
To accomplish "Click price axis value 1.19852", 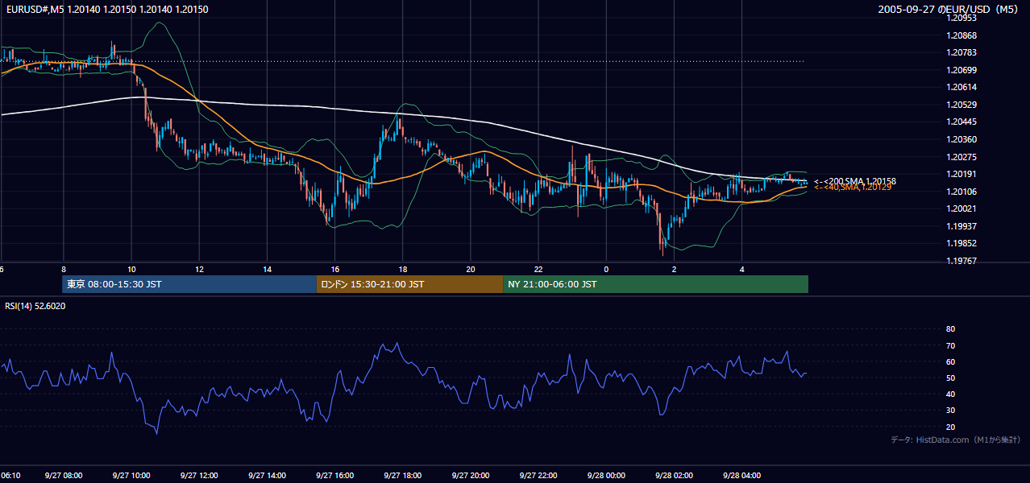I will [962, 243].
